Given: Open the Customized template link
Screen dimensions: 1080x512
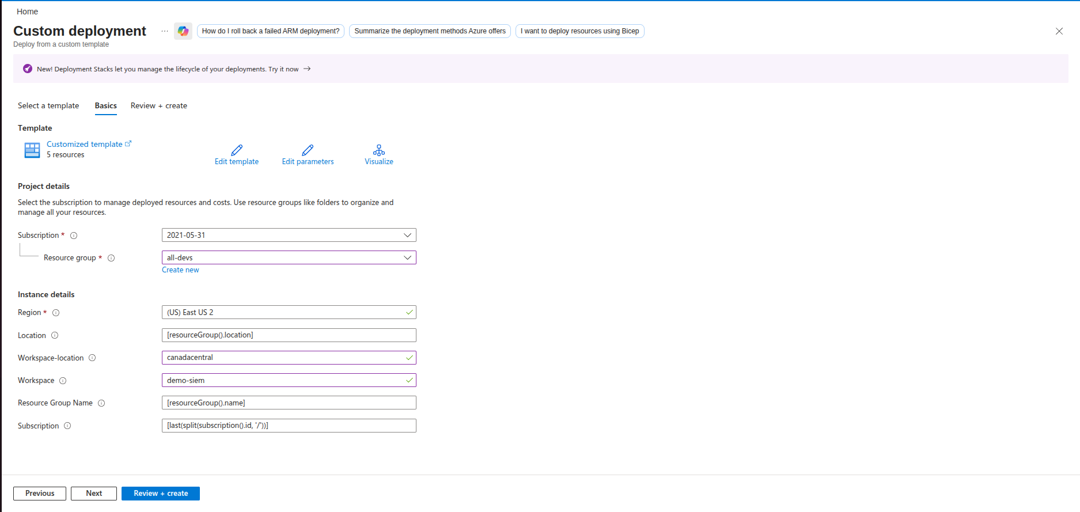Looking at the screenshot, I should tap(85, 145).
